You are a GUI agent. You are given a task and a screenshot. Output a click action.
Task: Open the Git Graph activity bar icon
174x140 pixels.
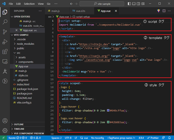5,81
